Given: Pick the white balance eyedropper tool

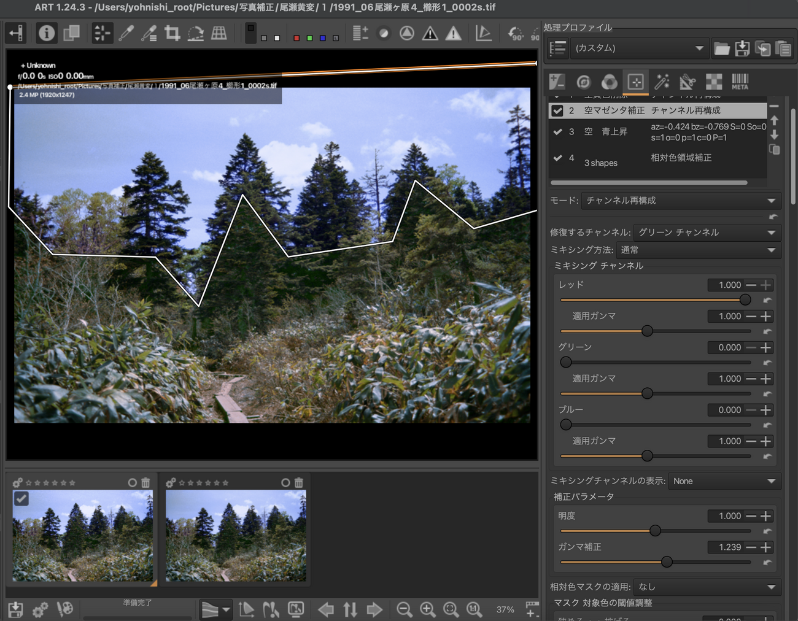Looking at the screenshot, I should [x=126, y=33].
